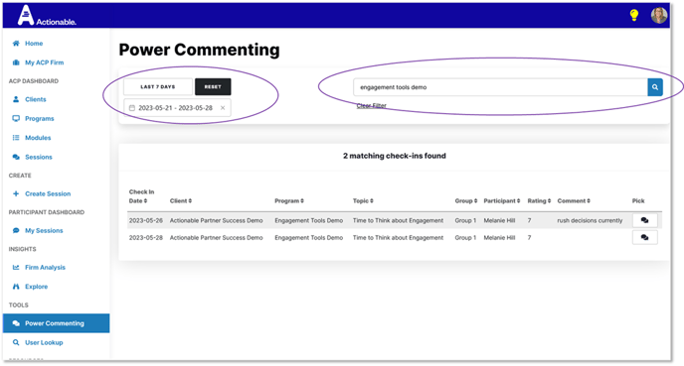Viewport: 684px width, 366px height.
Task: Click the date range field 2023-05-21 - 2023-05-28
Action: (177, 108)
